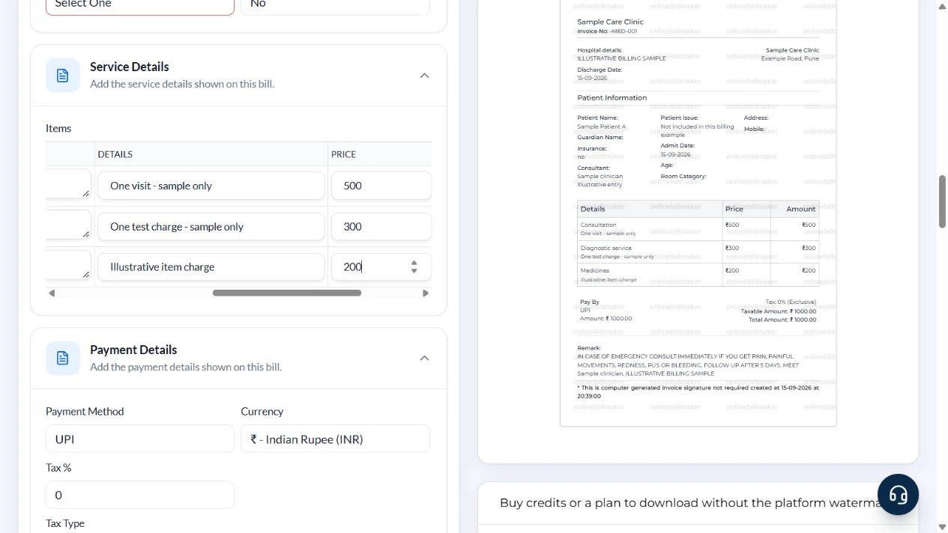
Task: Click the invoice preview thumbnail
Action: 698,213
